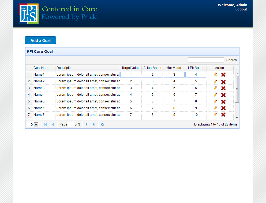Edit the Name3 goal with pencil icon

pos(215,88)
